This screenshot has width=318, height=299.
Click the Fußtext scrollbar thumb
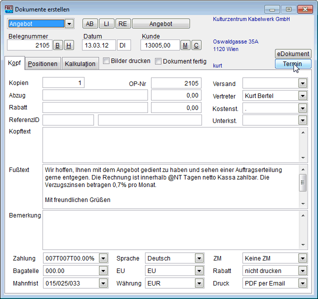[x=303, y=183]
